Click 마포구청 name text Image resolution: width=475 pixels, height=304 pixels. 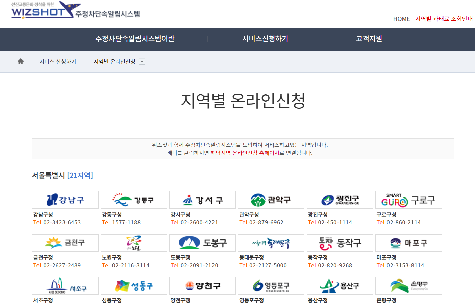386,257
